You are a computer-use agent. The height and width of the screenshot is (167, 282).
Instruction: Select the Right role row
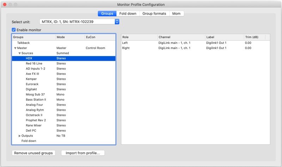(196, 48)
